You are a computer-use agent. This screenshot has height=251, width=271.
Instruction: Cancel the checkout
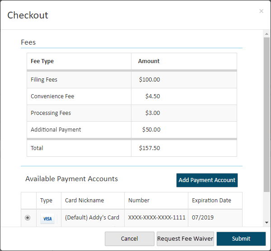(130, 238)
